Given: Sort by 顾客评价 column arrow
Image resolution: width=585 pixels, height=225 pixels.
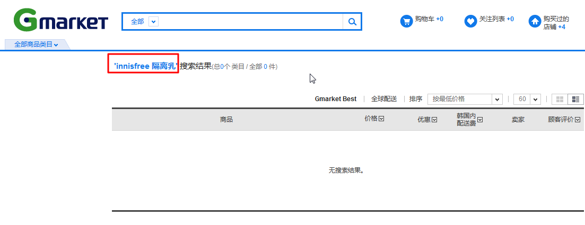Looking at the screenshot, I should click(578, 120).
